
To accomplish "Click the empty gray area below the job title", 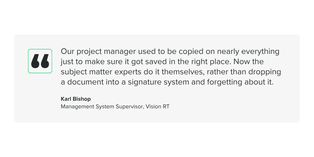I will pyautogui.click(x=157, y=116).
